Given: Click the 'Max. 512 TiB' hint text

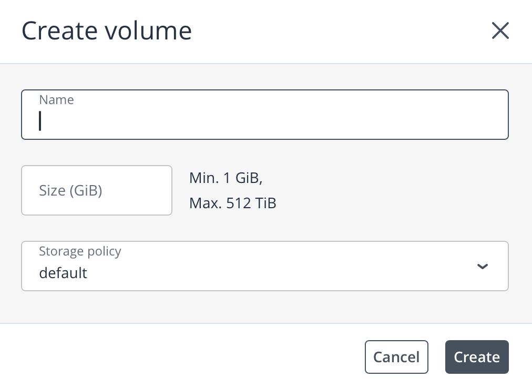Looking at the screenshot, I should (x=232, y=203).
